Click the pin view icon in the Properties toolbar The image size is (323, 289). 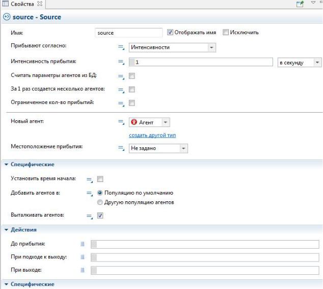(300, 4)
